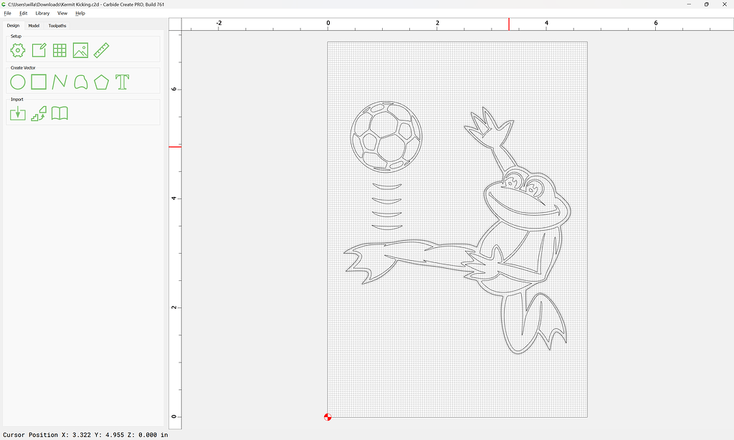
Task: Select the Circle vector tool
Action: click(x=18, y=82)
